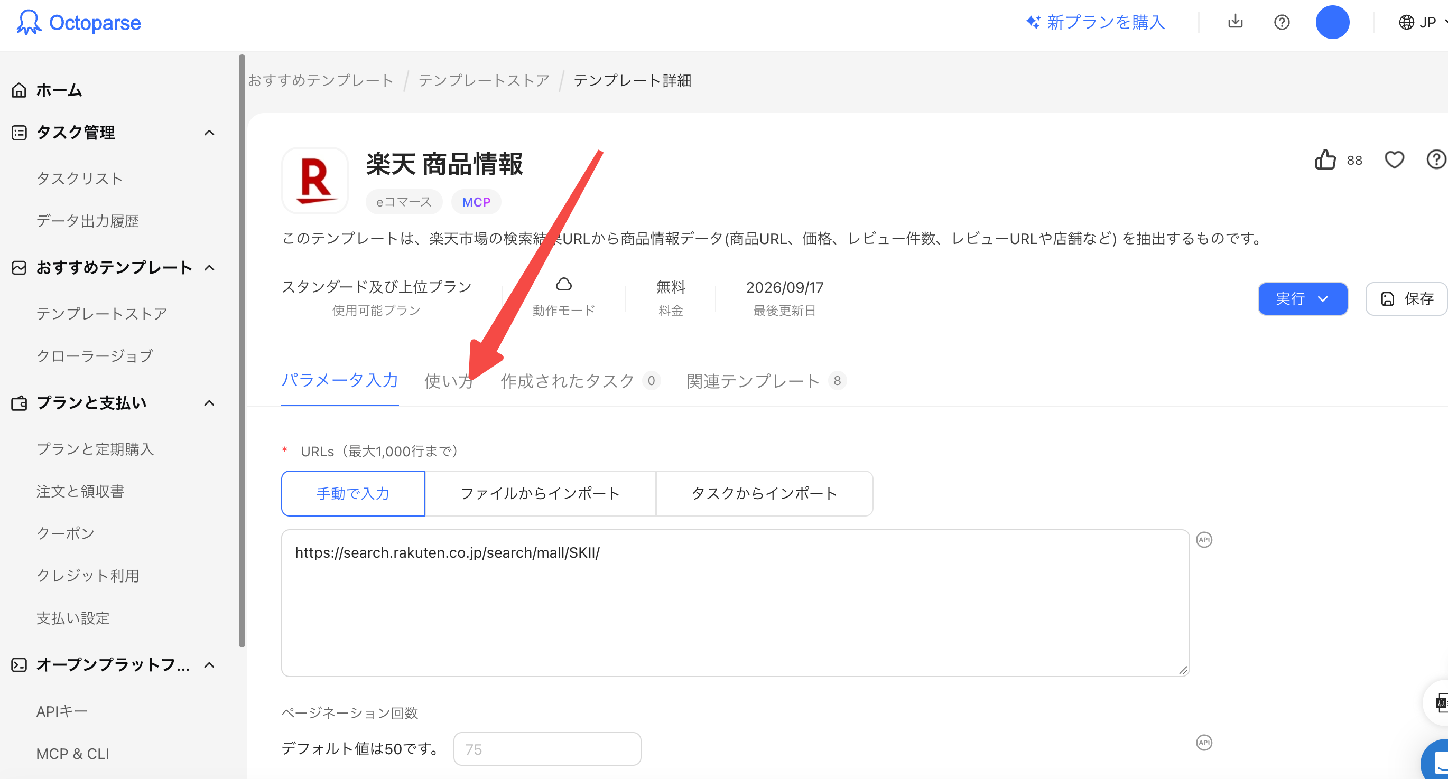This screenshot has width=1448, height=779.
Task: Click the ページネーション回数 input field
Action: [x=547, y=749]
